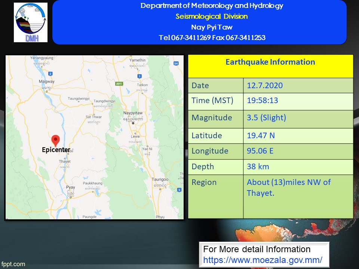The image size is (359, 269).
Task: Select the 'Seismological Division' heading
Action: coord(212,16)
